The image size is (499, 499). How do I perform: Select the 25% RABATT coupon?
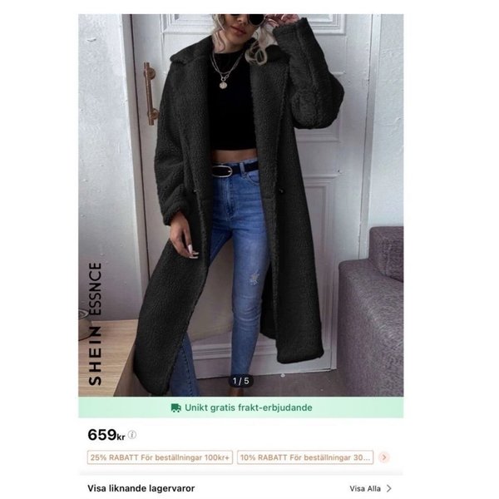(160, 457)
